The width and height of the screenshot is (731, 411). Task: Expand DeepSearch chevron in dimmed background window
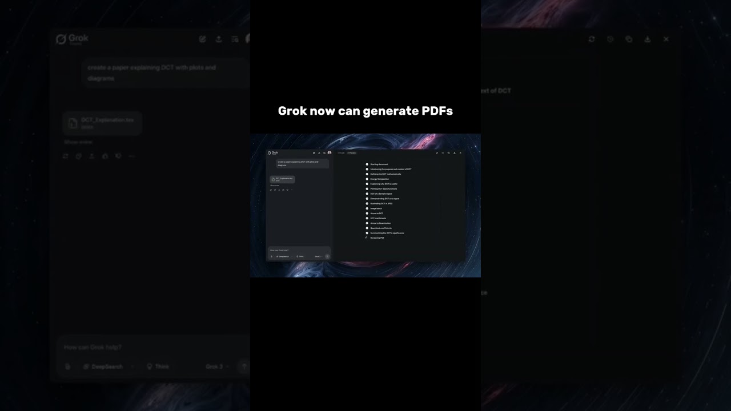[x=132, y=366]
